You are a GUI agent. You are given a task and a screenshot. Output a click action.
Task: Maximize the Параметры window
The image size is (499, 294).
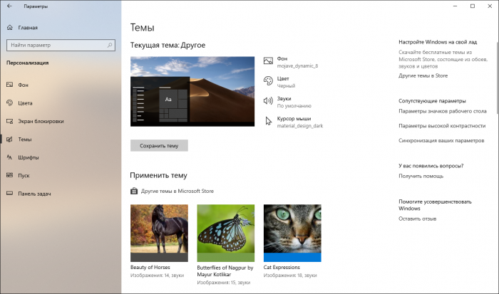coord(473,6)
